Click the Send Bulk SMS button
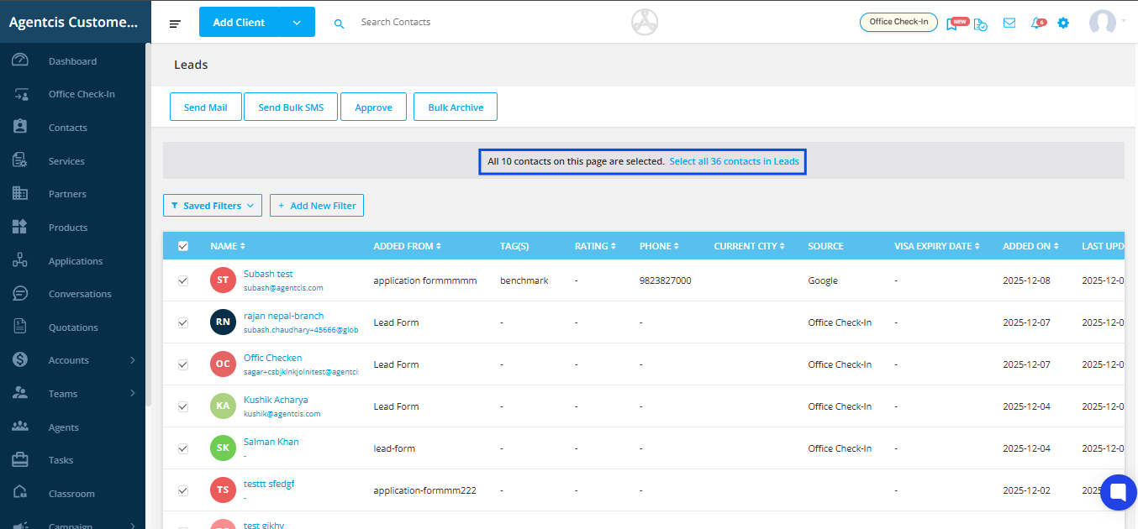Screen dimensions: 1138x529 [x=290, y=107]
